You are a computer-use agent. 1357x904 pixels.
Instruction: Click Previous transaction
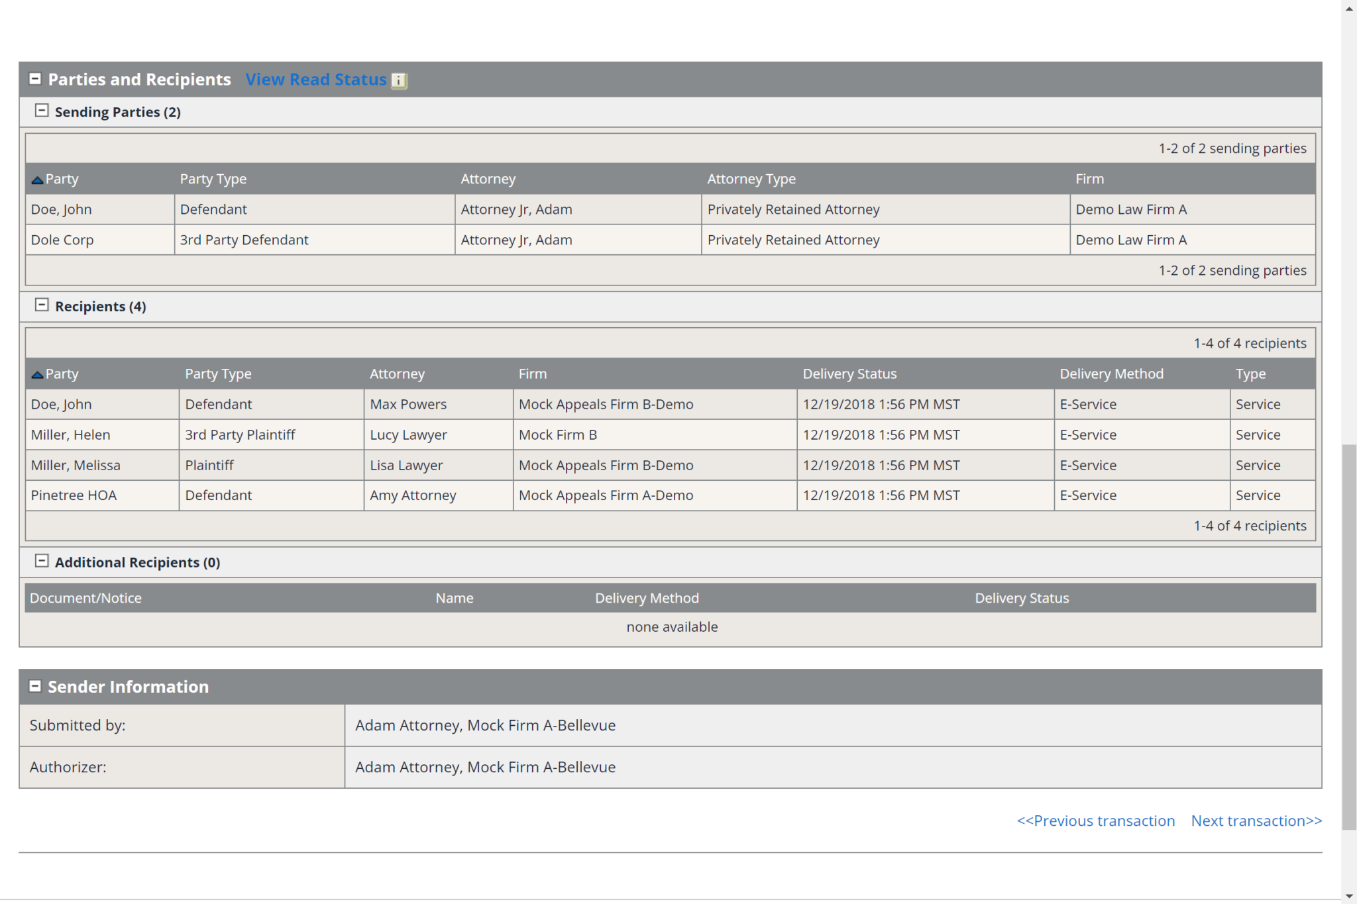(1097, 821)
